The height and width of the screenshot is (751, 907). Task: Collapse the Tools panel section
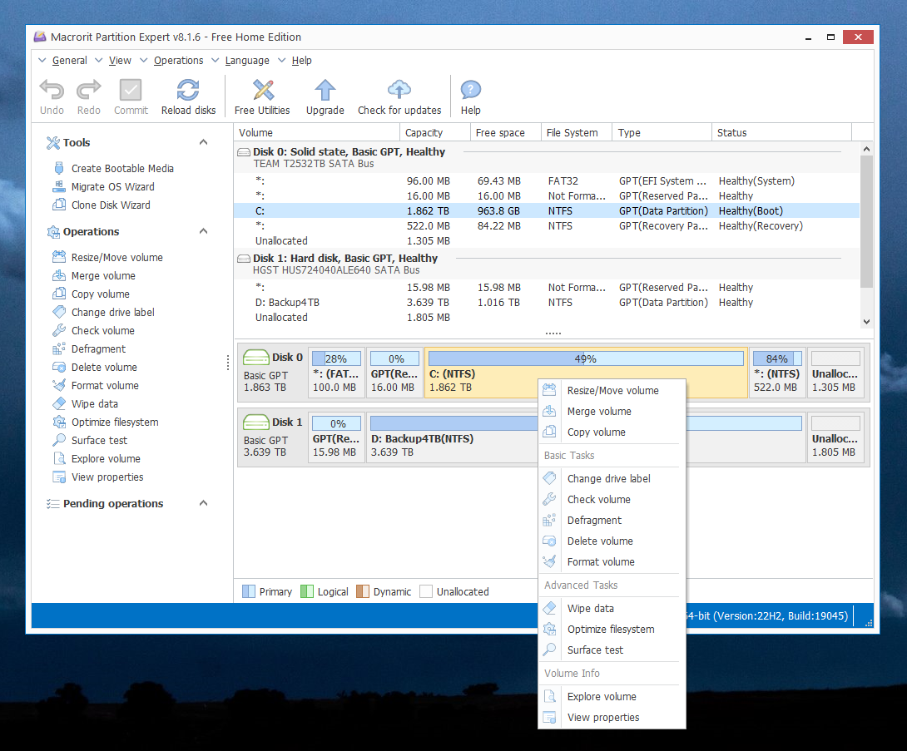203,142
